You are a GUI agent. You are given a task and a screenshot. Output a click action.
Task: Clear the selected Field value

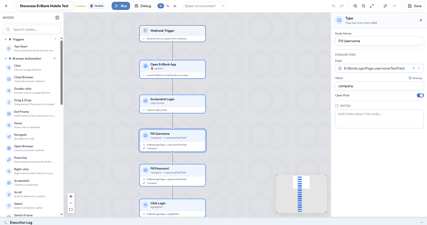point(414,68)
